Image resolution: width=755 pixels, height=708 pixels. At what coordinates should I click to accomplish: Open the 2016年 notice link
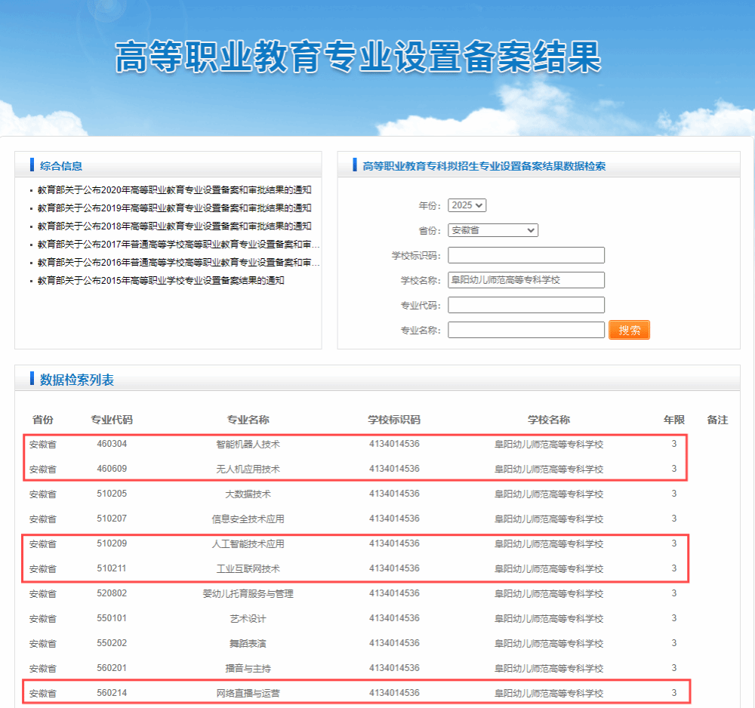pyautogui.click(x=178, y=263)
